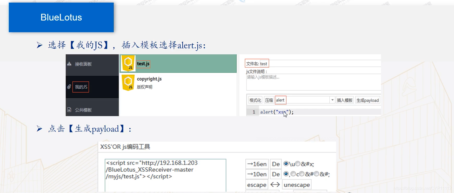
Task: Click the 生成payload button
Action: click(x=368, y=100)
